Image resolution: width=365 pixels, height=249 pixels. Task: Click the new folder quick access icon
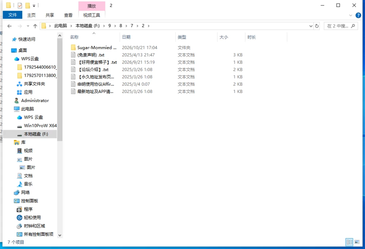tap(27, 5)
